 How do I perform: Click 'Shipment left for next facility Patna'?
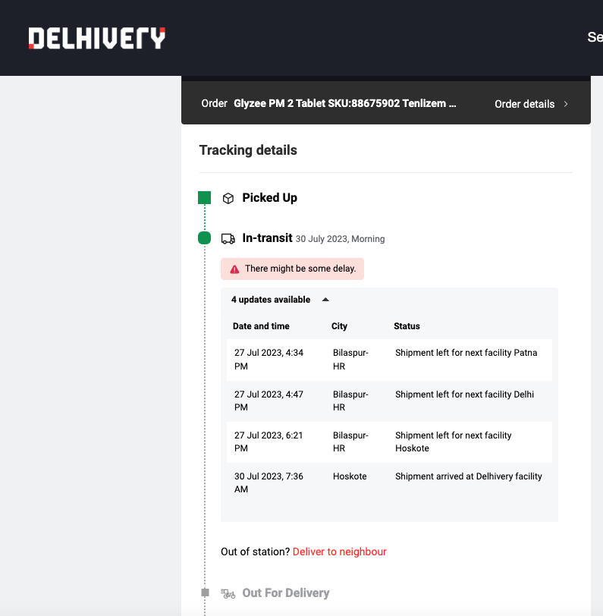point(466,353)
